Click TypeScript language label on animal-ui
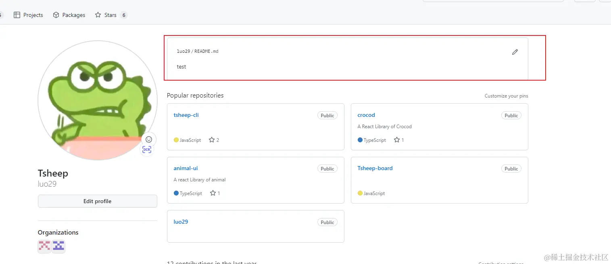 [191, 193]
